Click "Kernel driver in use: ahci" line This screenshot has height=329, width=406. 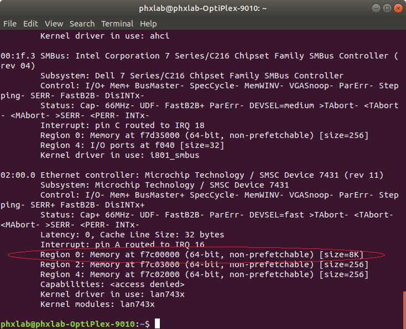tap(105, 36)
